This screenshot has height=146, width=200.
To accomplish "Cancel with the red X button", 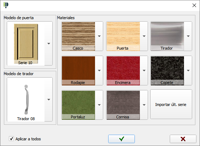I will (183, 139).
